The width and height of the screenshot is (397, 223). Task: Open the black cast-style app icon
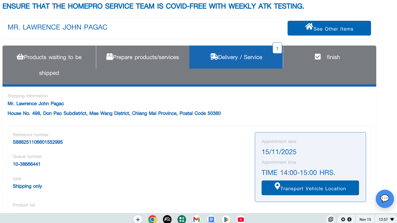[x=167, y=219]
